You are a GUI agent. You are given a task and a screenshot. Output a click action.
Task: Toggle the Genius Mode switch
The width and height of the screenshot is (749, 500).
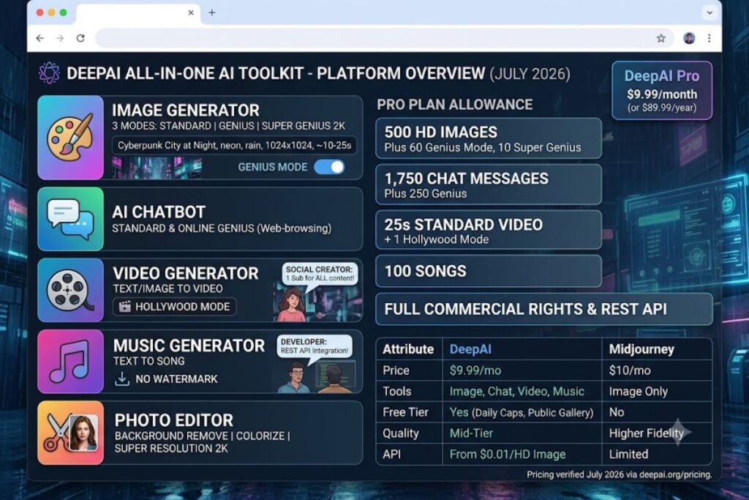329,167
